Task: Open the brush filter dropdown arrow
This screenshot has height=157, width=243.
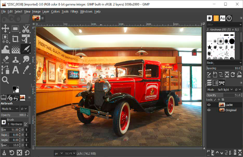Action: point(240,25)
